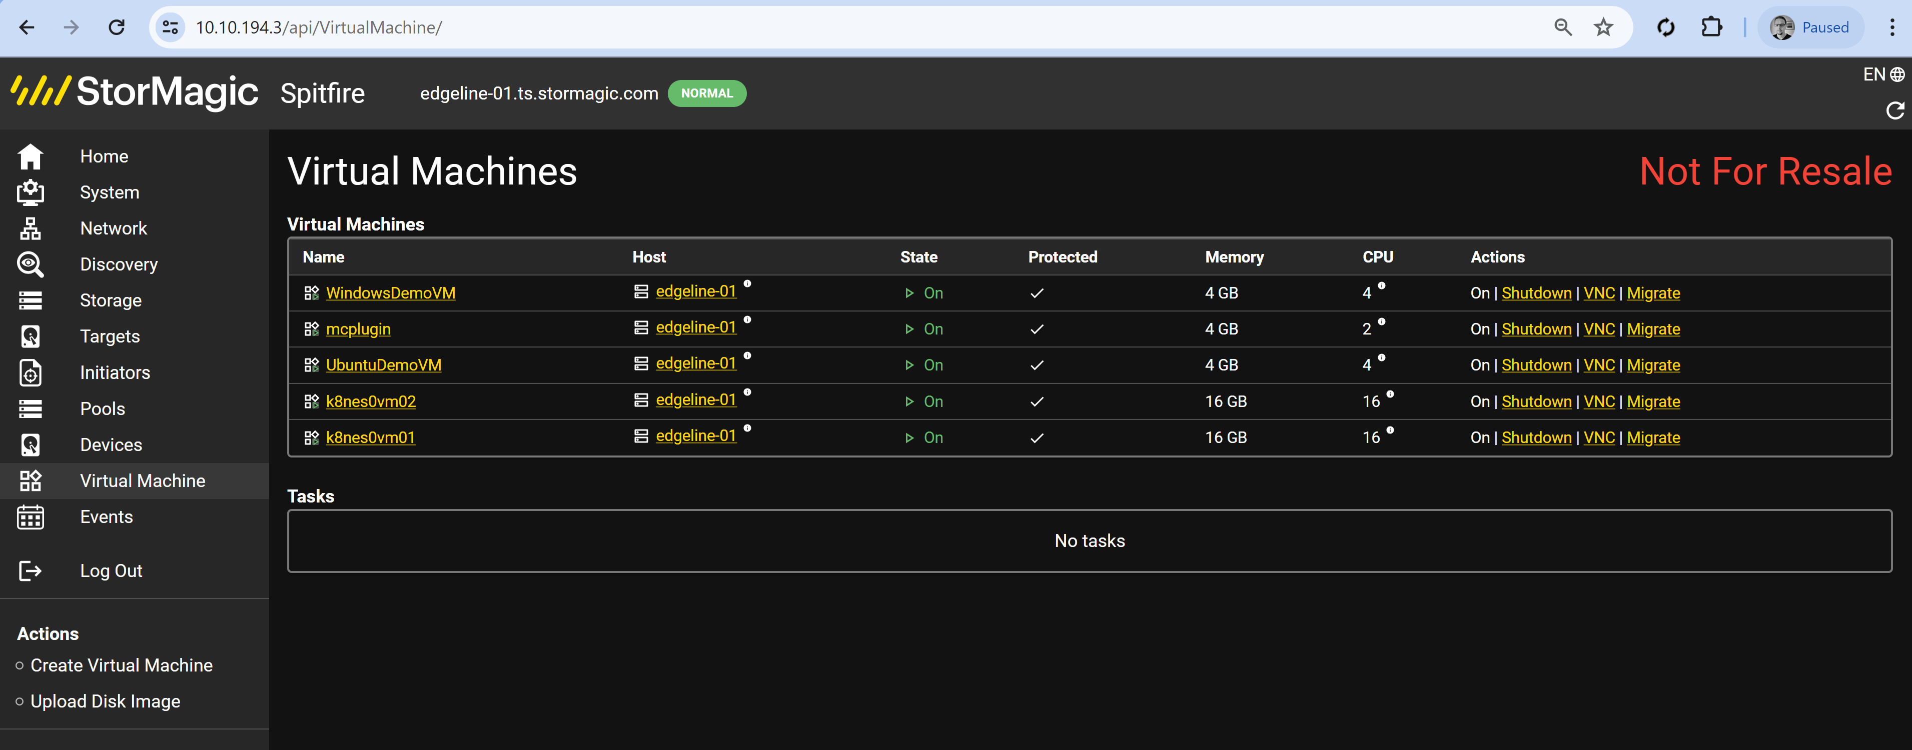Click the StorMagic logo

[135, 92]
